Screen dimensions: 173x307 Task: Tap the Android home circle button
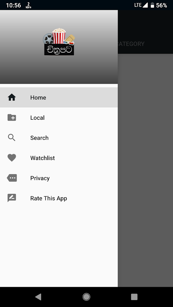pos(86,297)
